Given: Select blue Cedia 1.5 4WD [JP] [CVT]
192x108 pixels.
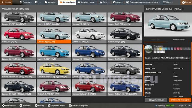Looking at the screenshot, I should (x=89, y=70).
